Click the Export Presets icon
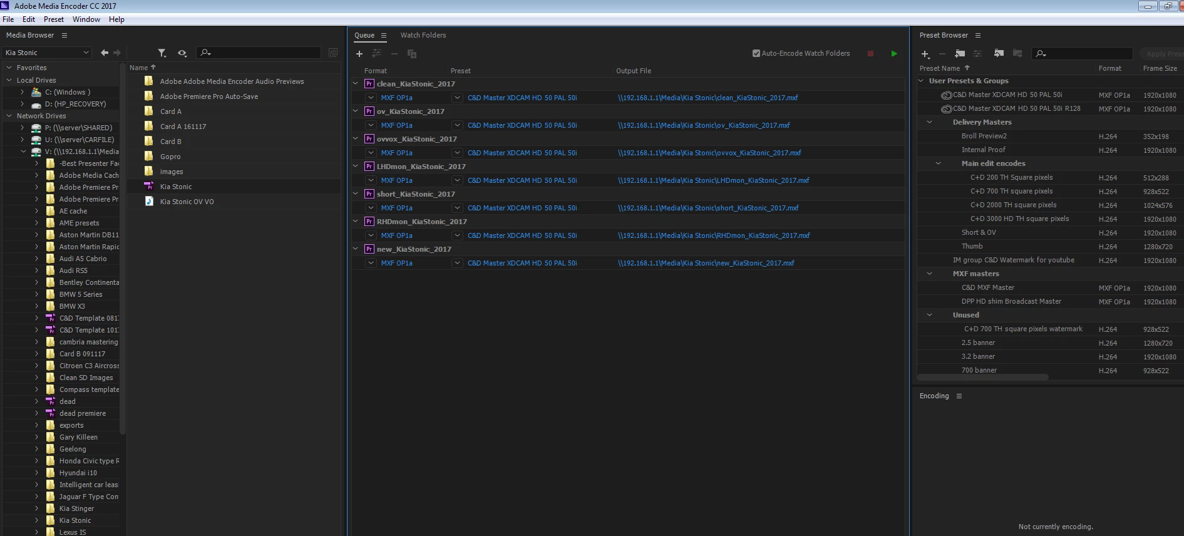1184x536 pixels. 1017,54
